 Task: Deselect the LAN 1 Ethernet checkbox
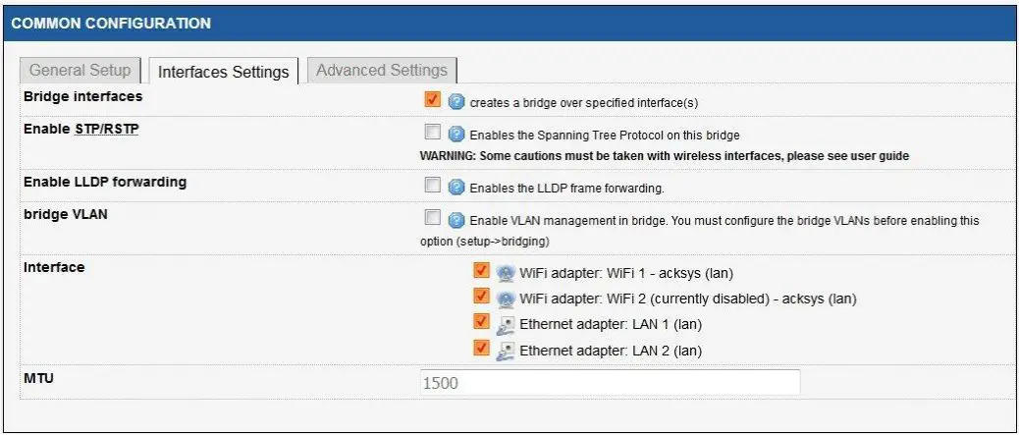[x=481, y=322]
